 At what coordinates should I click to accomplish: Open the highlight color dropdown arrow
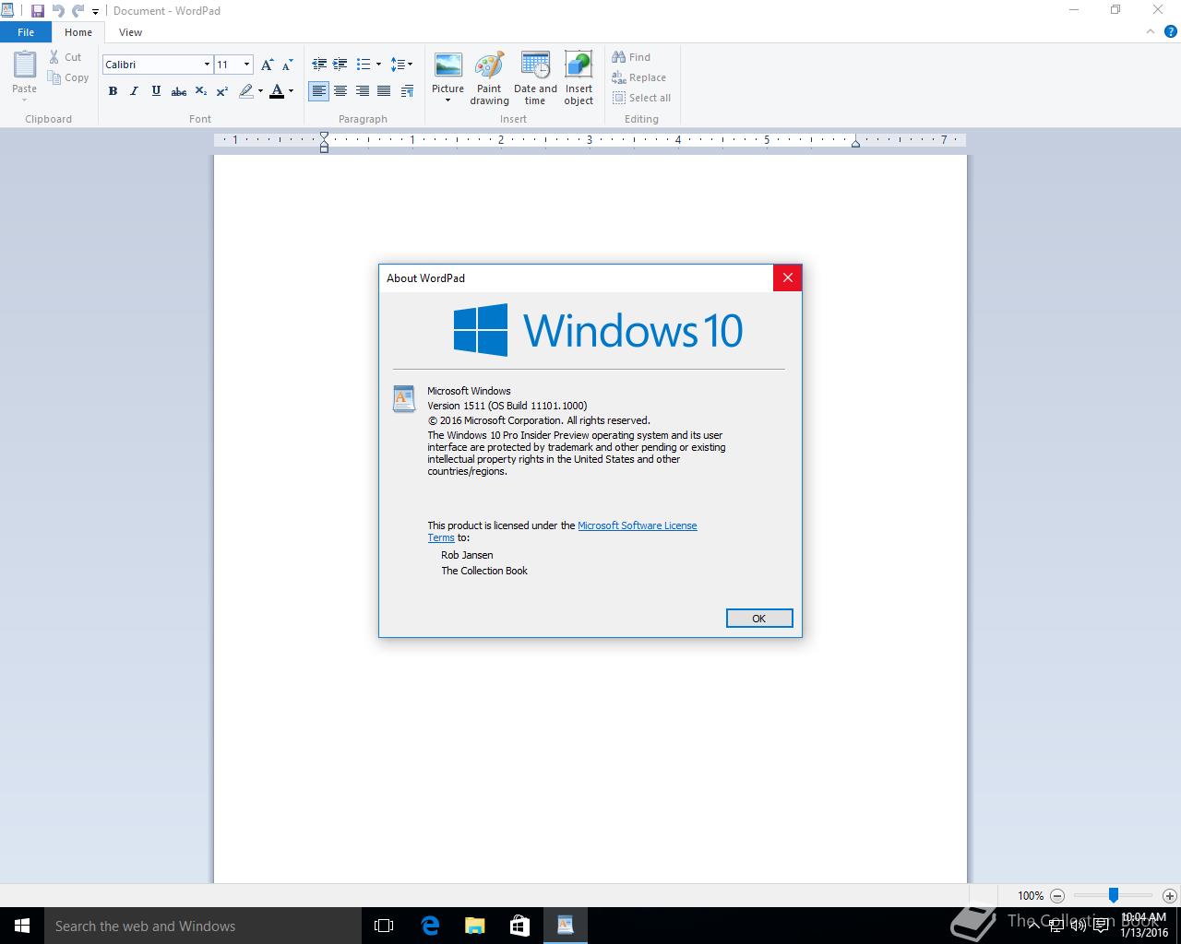(x=260, y=91)
